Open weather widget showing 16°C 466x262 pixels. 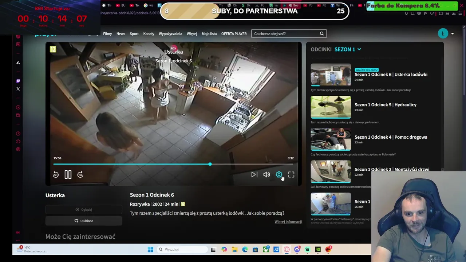[x=32, y=250]
